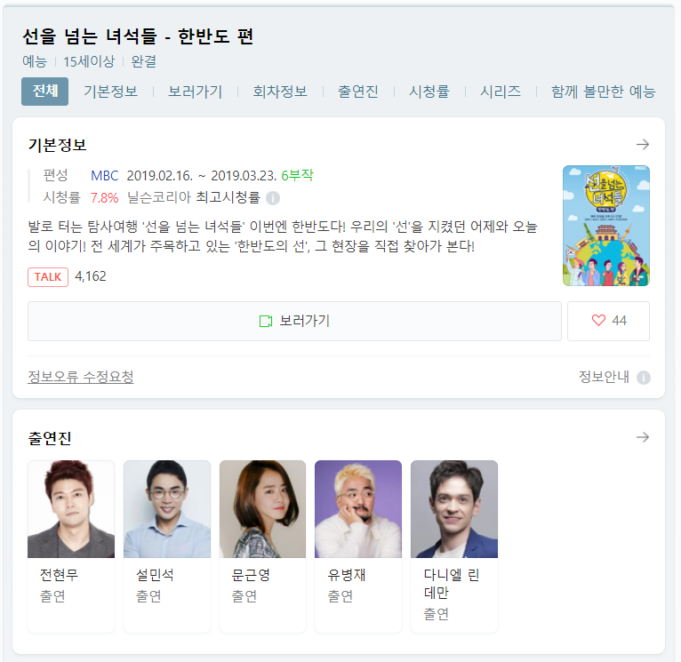Click the 설민석 name link

(x=155, y=575)
